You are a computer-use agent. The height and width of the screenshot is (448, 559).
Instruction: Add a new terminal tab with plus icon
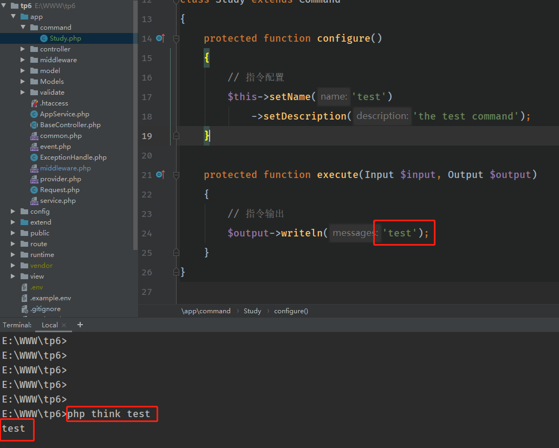pos(80,325)
